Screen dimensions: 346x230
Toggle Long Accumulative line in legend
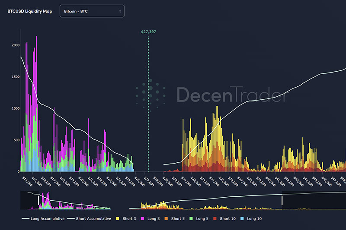click(x=43, y=219)
